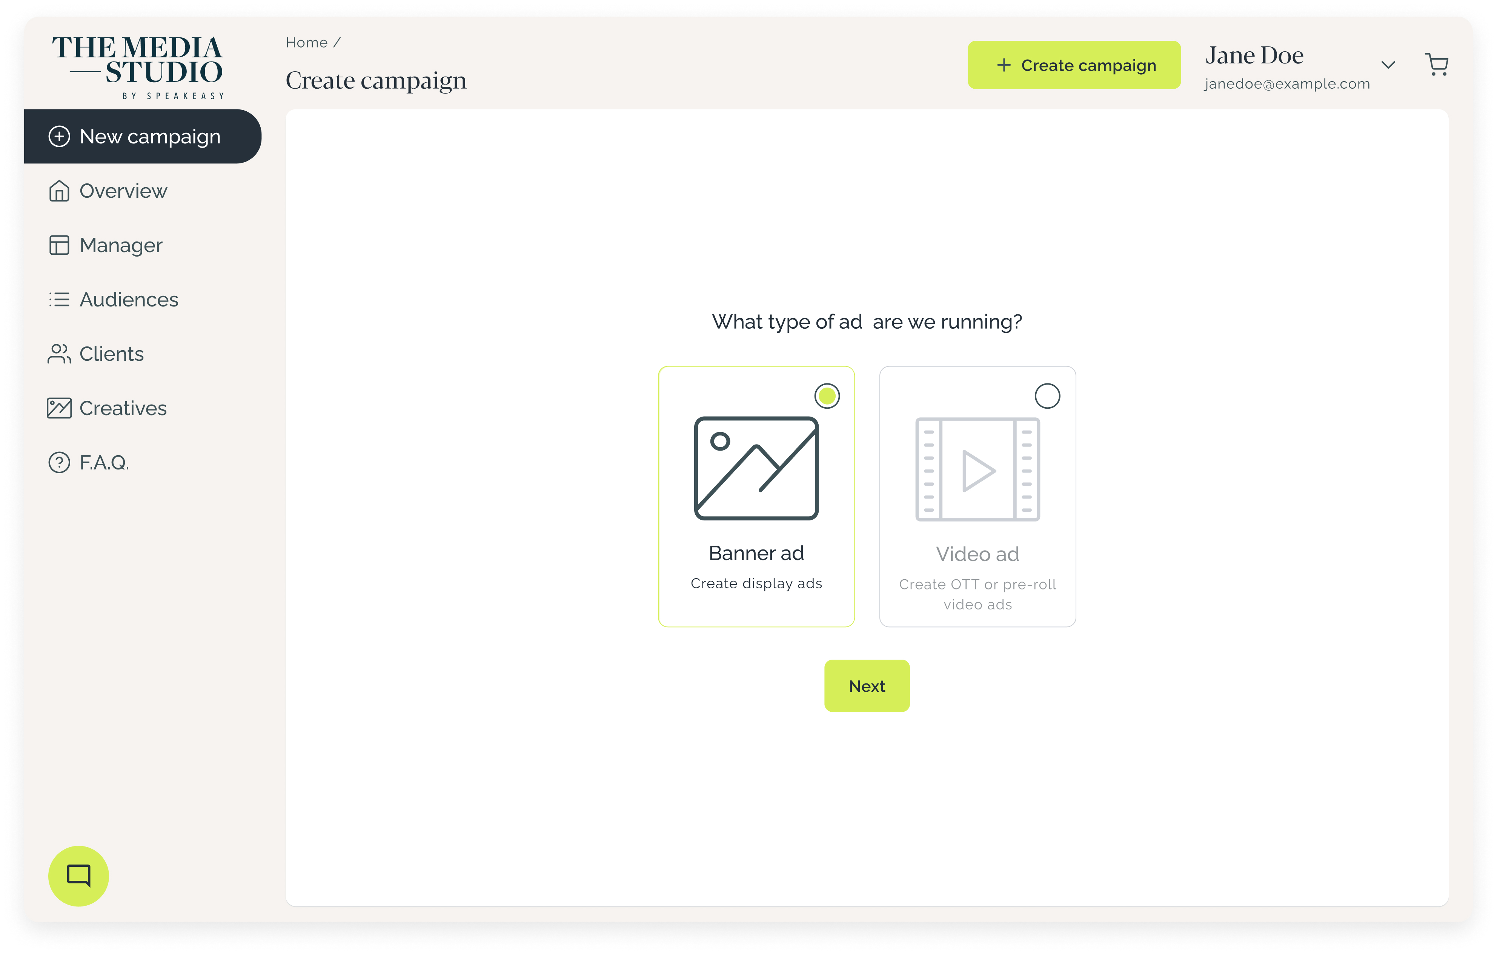Expand the Jane Doe account chevron
This screenshot has width=1497, height=954.
tap(1388, 65)
